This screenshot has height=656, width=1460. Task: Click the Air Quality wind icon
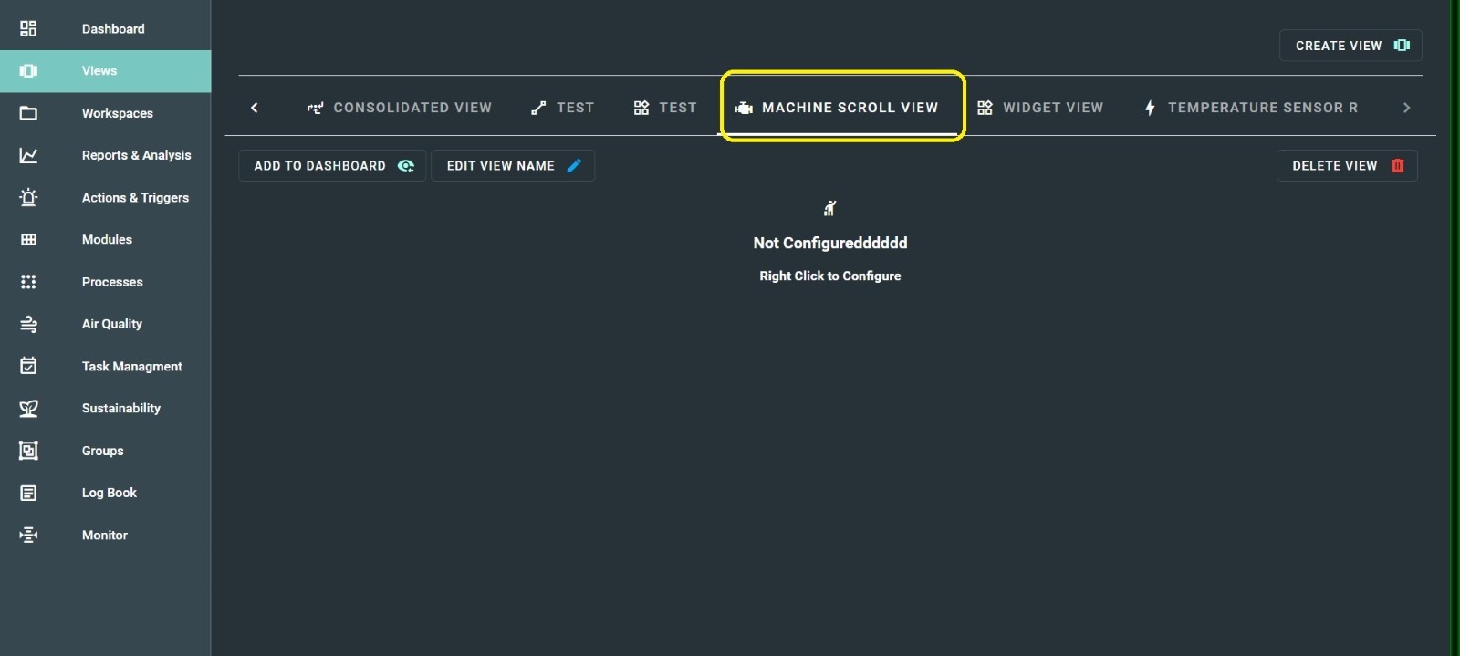point(28,324)
